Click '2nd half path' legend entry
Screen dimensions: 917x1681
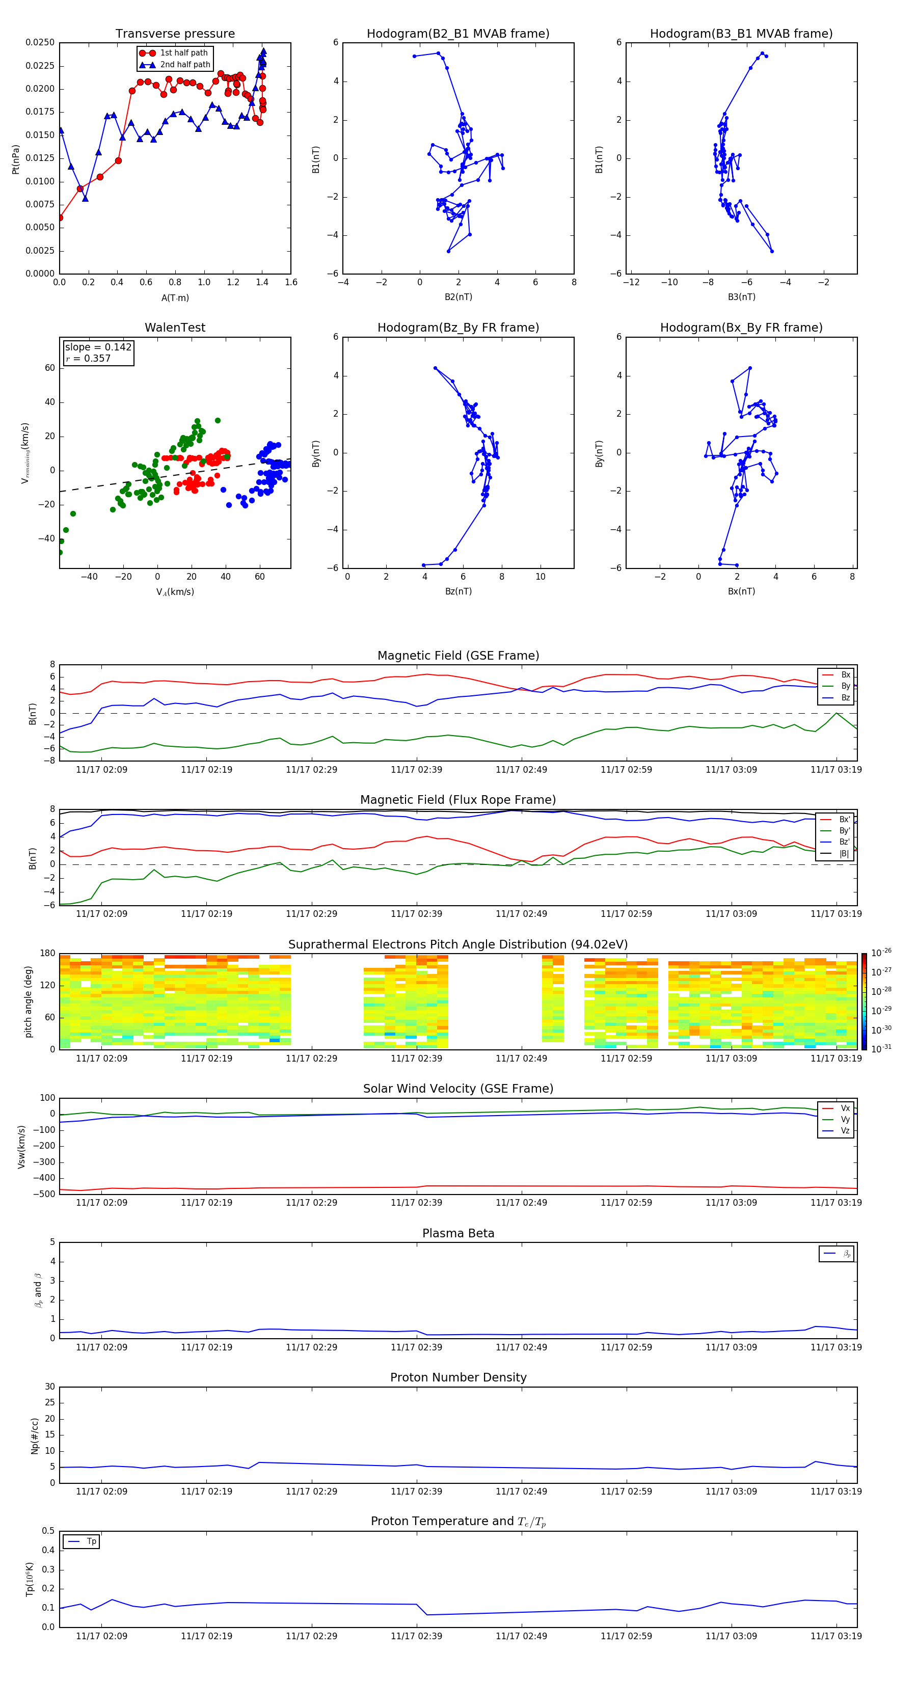[176, 65]
